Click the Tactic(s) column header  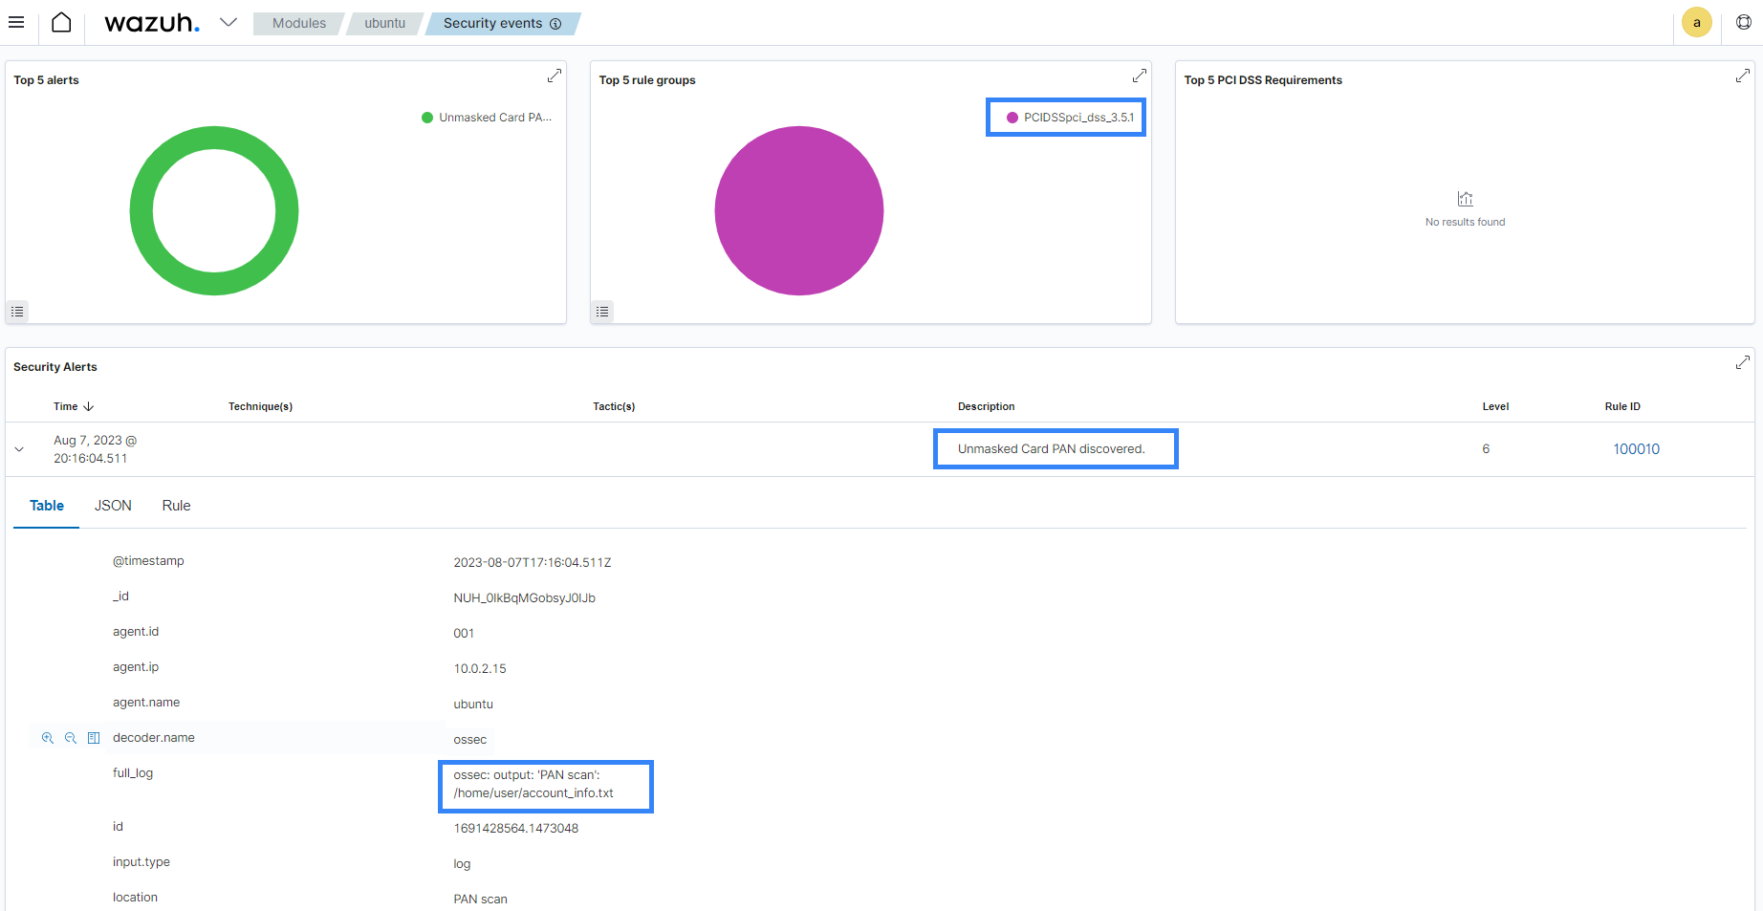(x=614, y=406)
